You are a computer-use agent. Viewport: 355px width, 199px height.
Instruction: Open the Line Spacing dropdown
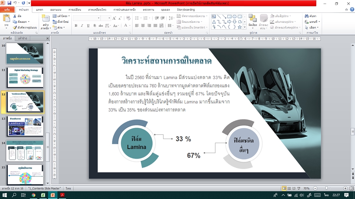[x=171, y=18]
